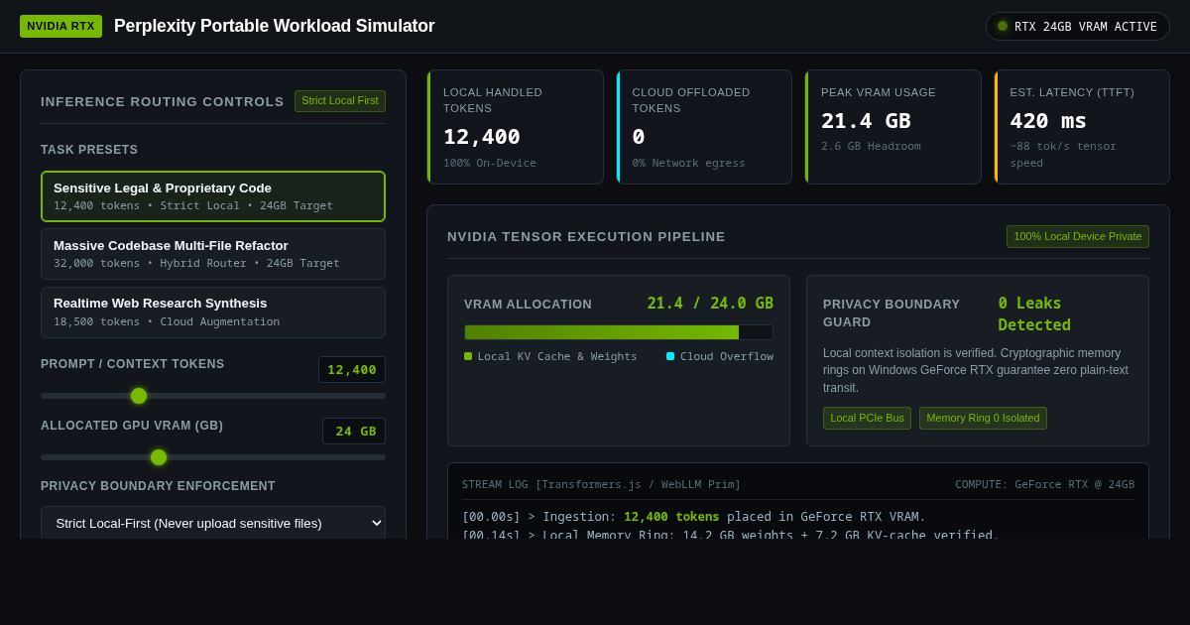Click the green VRAM active status dot
The height and width of the screenshot is (625, 1190).
(1003, 26)
